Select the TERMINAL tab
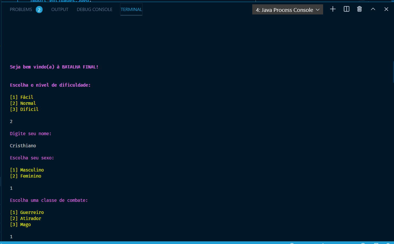 click(131, 9)
